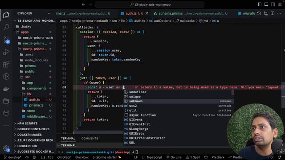Open Git Graph from status bar
Screen dimensions: 285x160
[64, 157]
